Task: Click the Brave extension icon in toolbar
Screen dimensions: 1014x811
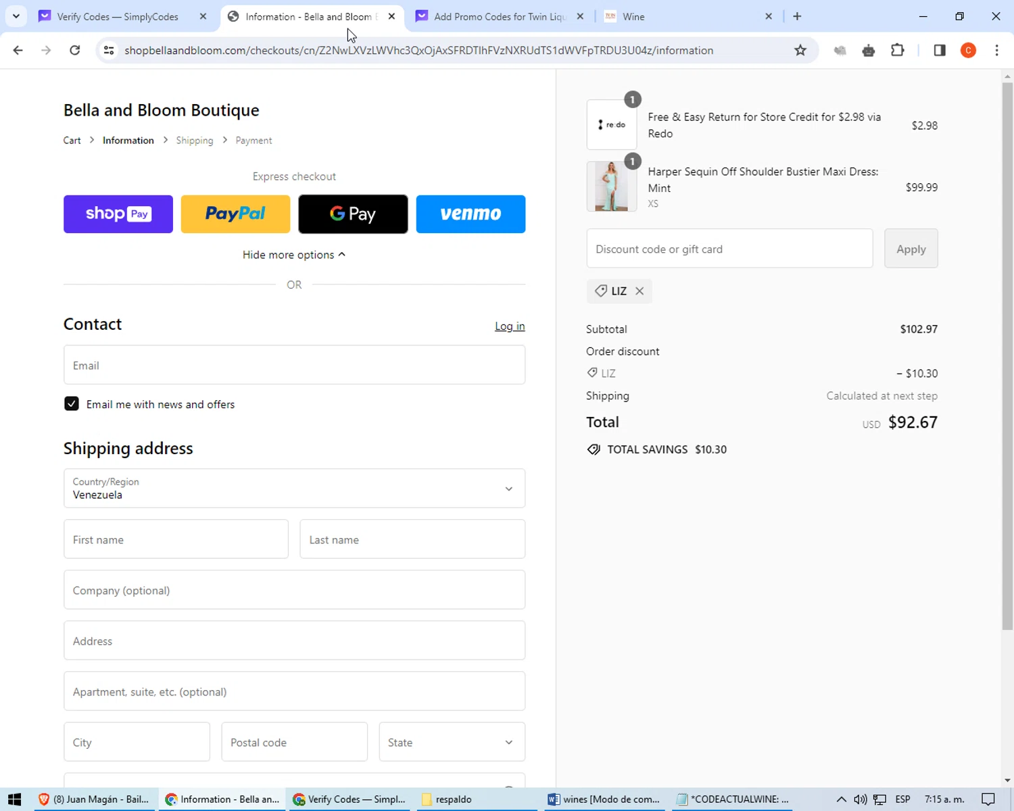Action: tap(840, 50)
